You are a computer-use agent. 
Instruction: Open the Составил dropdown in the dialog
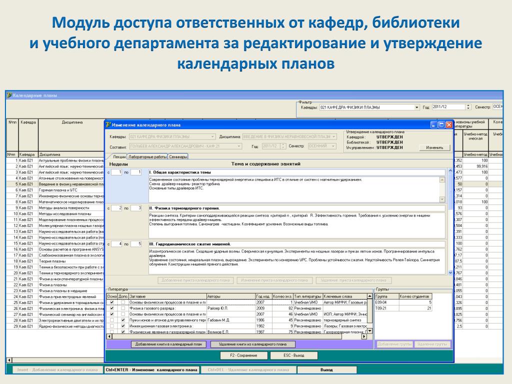(x=239, y=146)
